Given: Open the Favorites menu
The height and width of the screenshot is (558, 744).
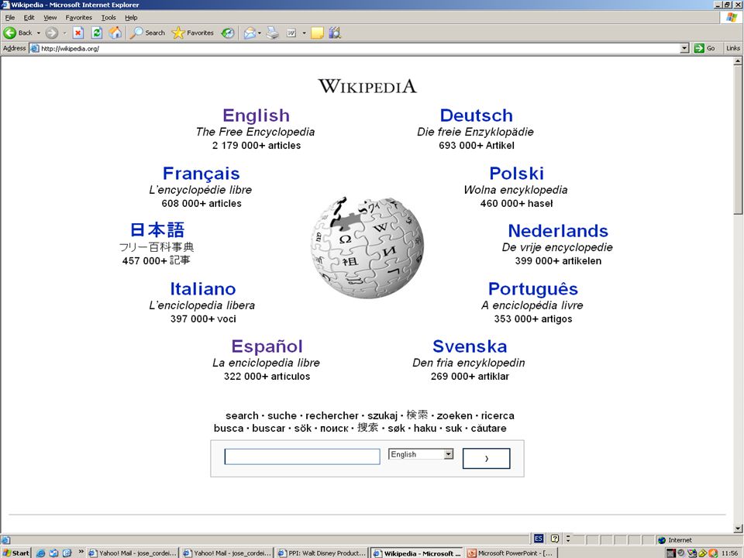Looking at the screenshot, I should click(79, 18).
